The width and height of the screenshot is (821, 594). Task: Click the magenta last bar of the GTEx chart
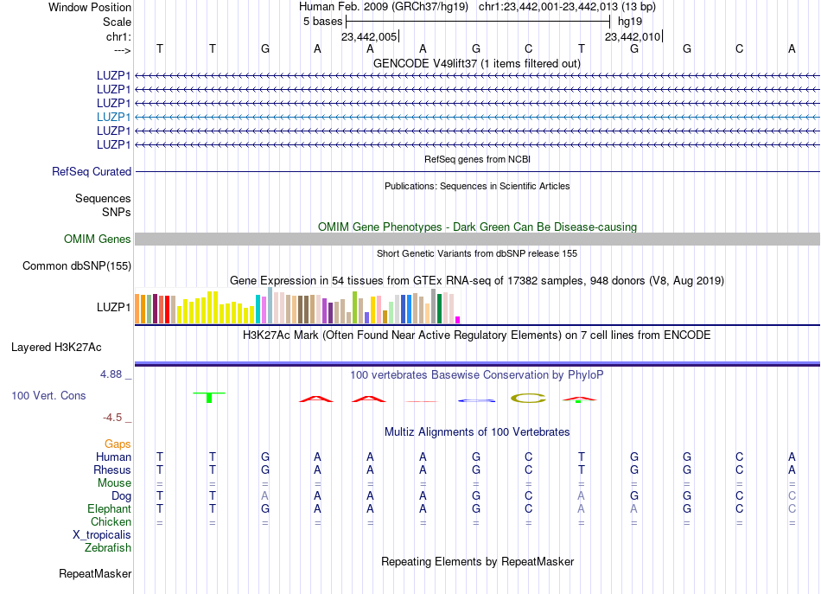click(458, 320)
